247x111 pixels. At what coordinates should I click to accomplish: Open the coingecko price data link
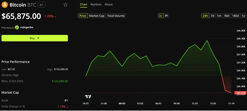(27, 27)
